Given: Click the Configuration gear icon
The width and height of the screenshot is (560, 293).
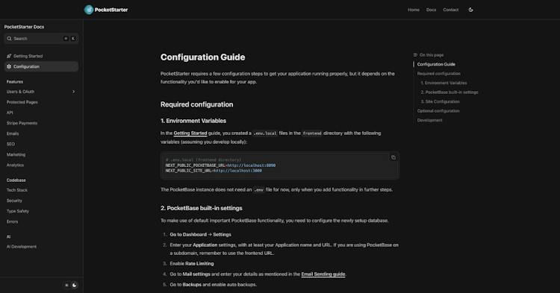Looking at the screenshot, I should click(9, 66).
